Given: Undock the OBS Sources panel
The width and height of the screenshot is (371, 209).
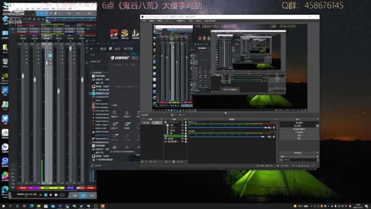Looking at the screenshot, I should point(185,119).
